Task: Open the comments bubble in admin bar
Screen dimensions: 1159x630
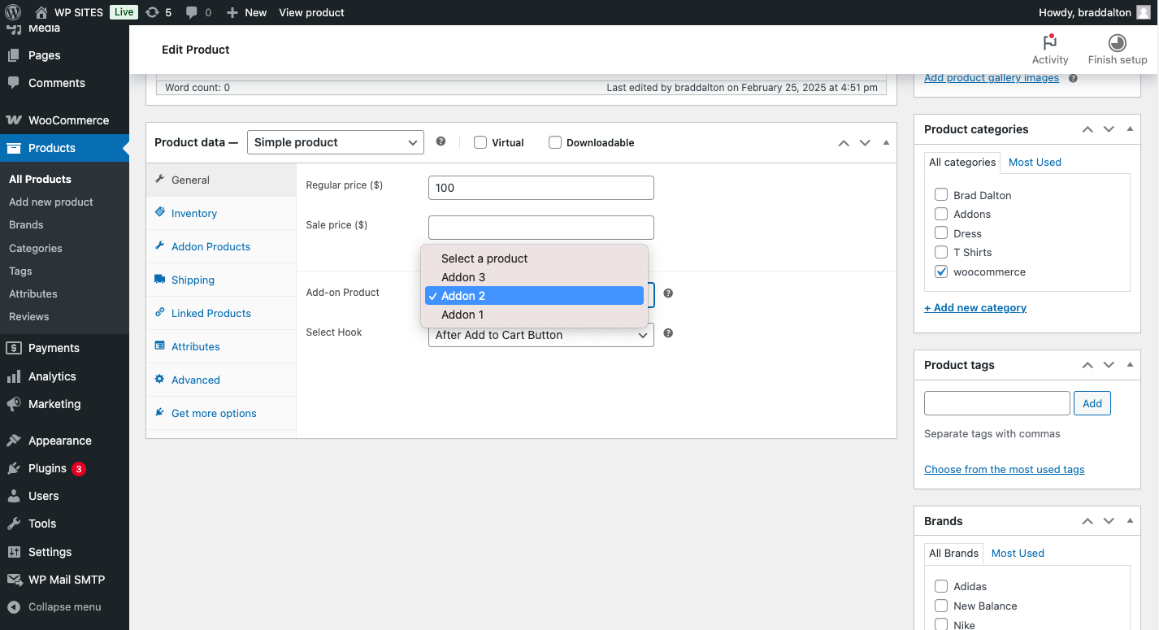Action: pyautogui.click(x=192, y=12)
